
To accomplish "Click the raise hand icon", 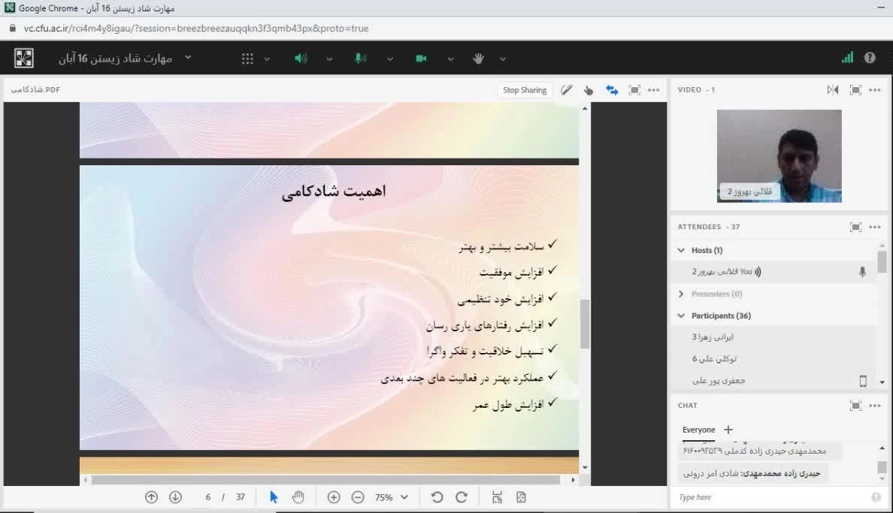I will [478, 59].
